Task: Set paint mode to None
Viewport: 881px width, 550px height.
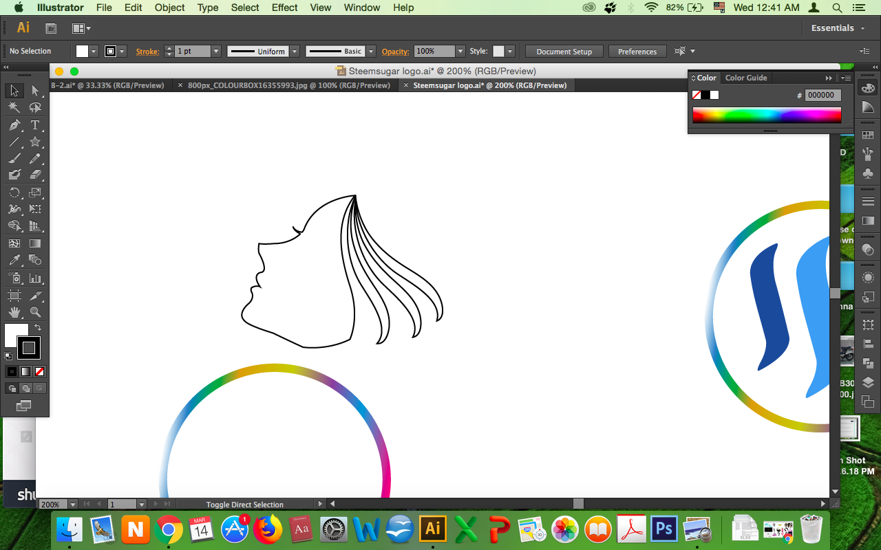Action: [x=39, y=371]
